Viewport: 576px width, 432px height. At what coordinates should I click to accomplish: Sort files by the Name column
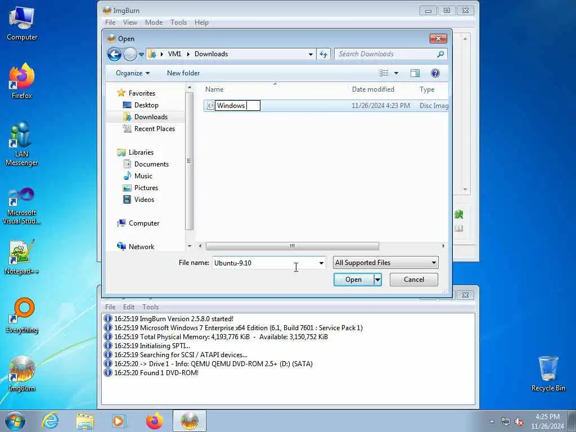point(214,89)
